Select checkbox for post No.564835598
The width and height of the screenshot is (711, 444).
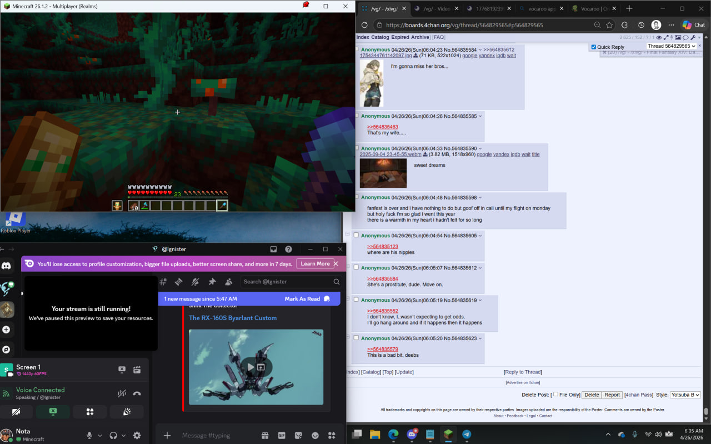pos(356,197)
